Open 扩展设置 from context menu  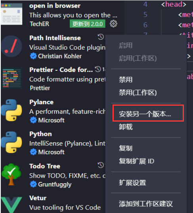(132, 183)
